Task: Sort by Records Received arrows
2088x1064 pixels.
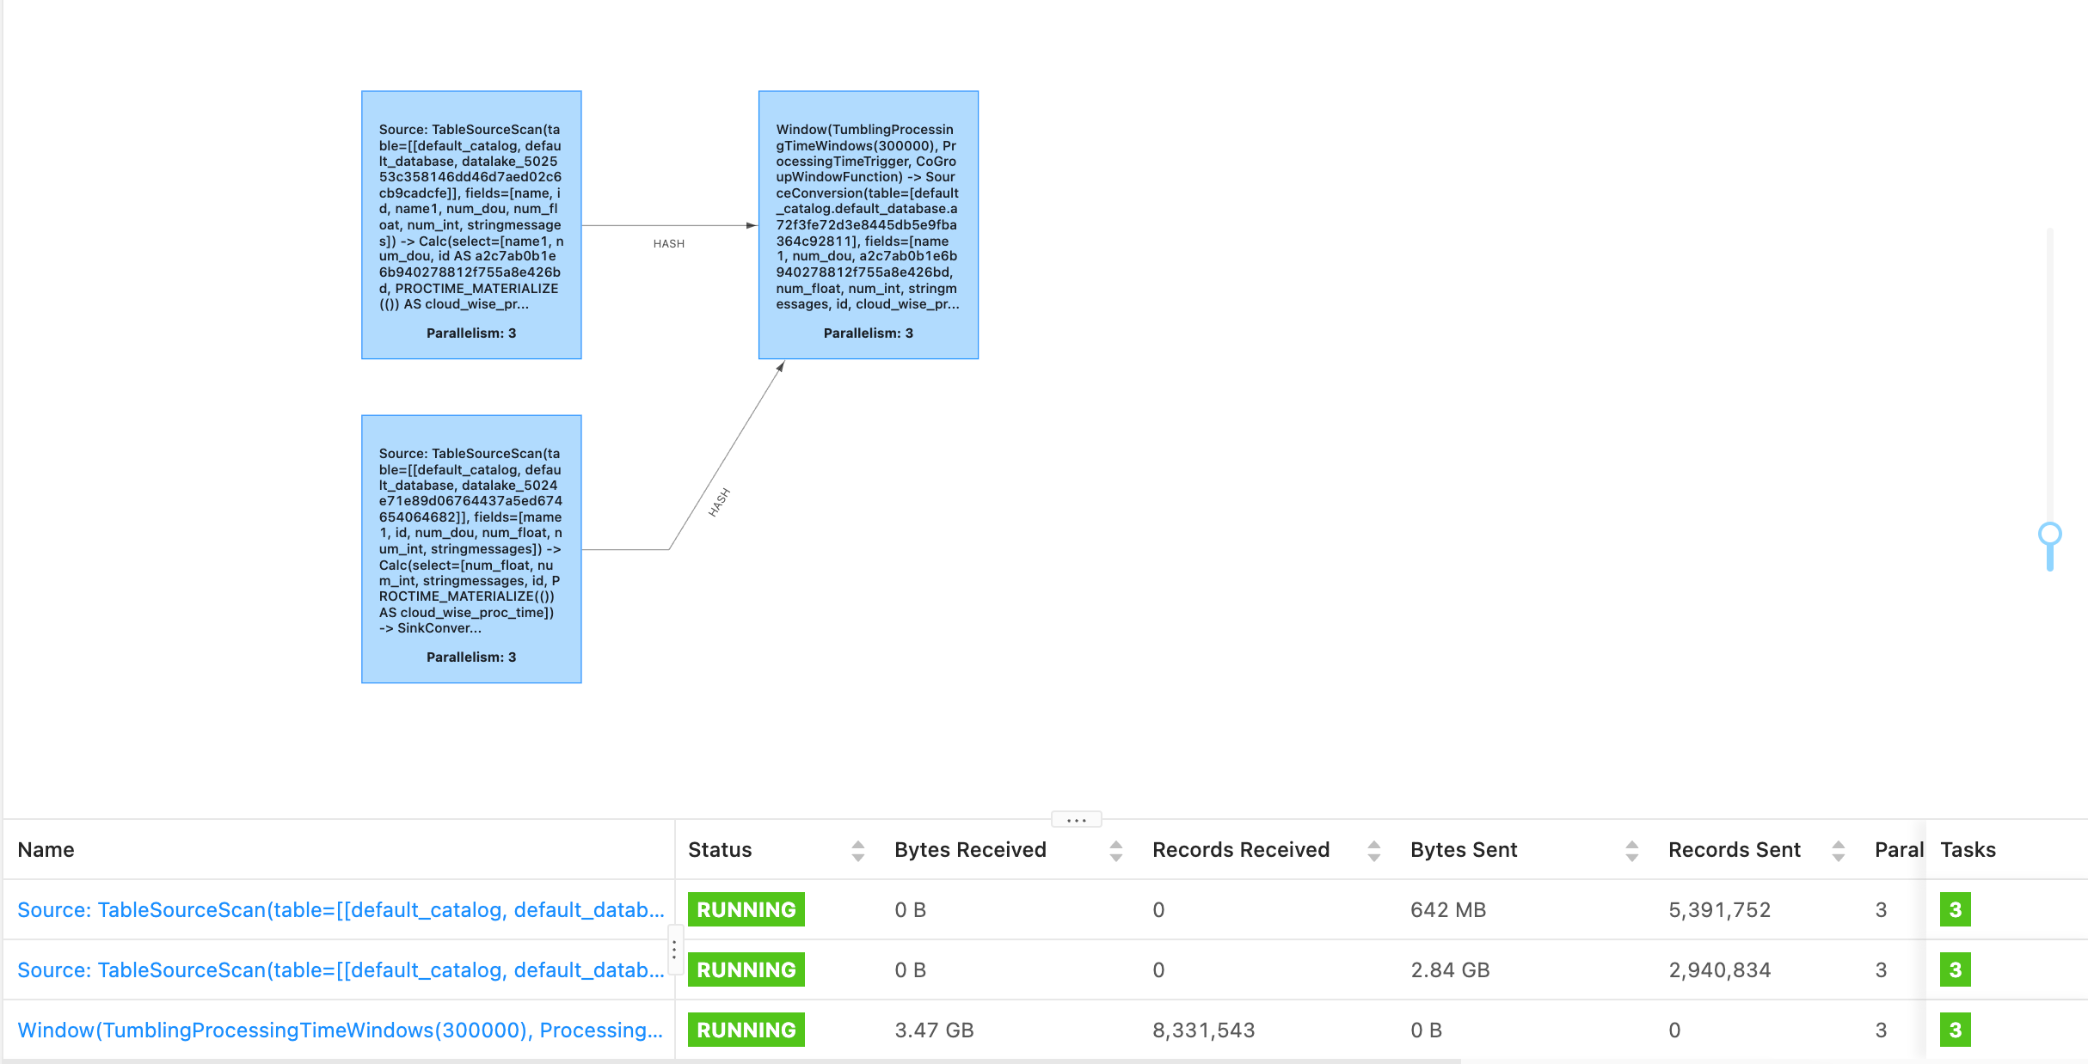Action: [x=1373, y=851]
